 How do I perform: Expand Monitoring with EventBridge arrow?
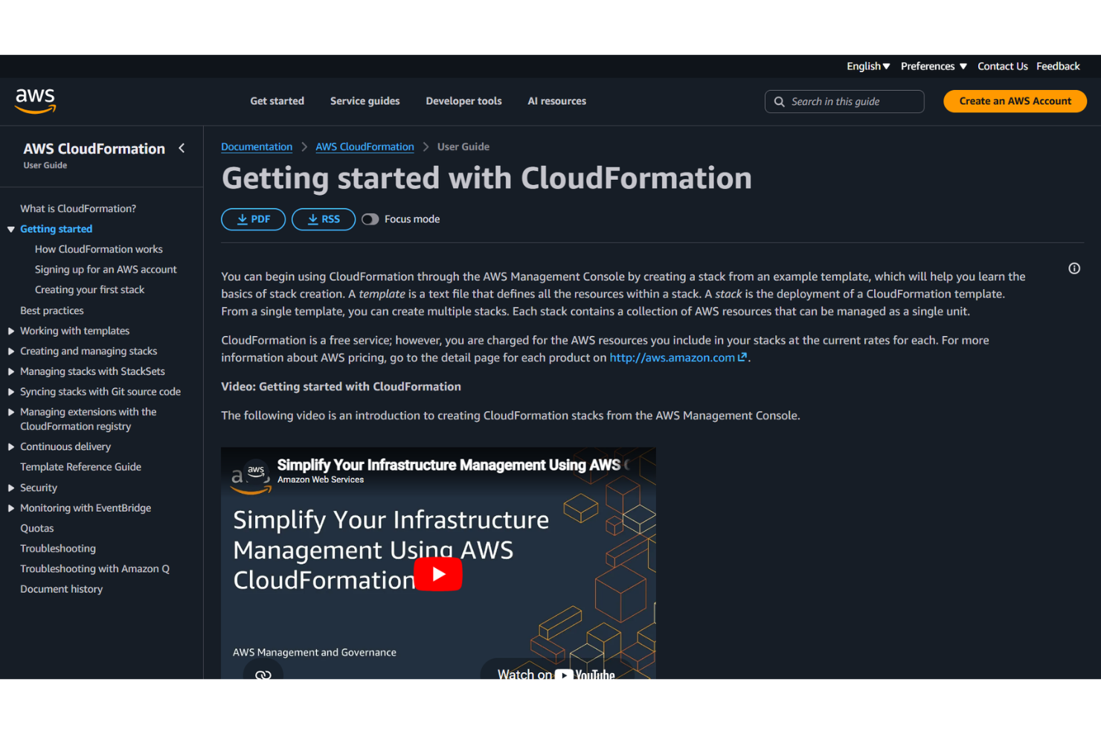coord(11,508)
